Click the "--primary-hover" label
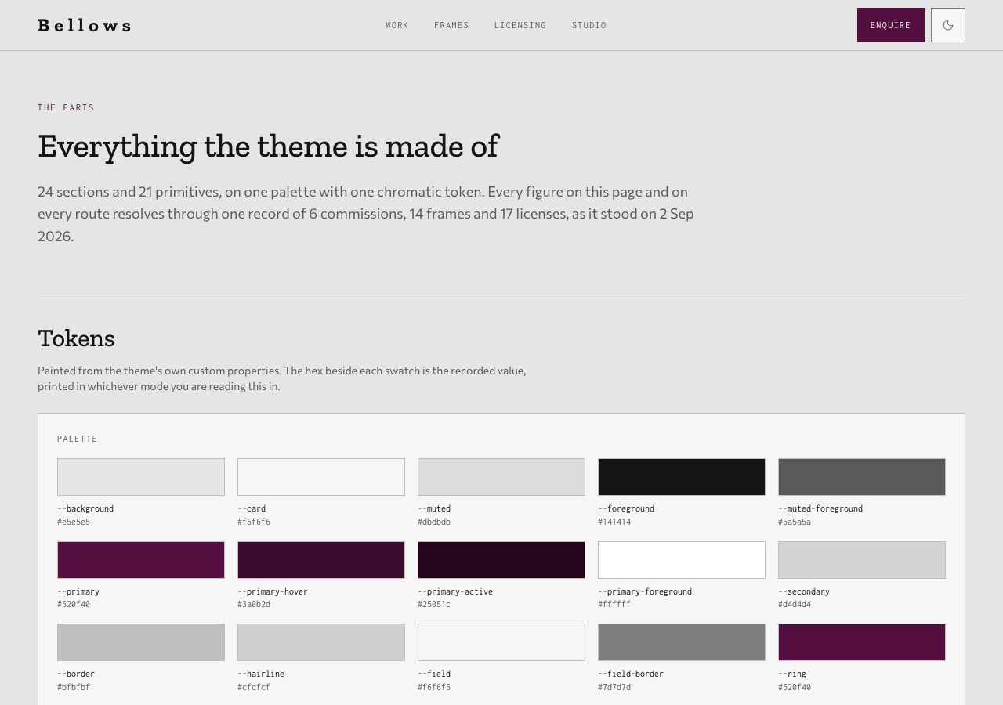 tap(273, 591)
